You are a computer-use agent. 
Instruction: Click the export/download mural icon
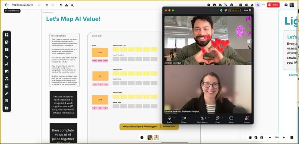click(x=67, y=5)
